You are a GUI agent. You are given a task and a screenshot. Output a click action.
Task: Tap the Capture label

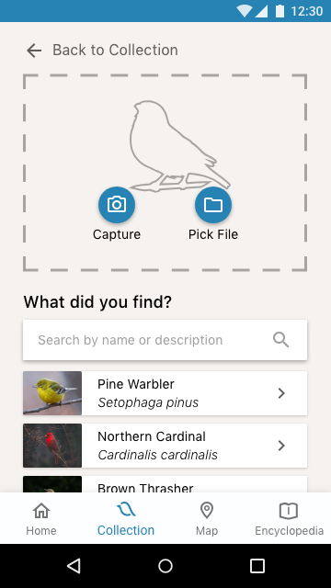[117, 234]
